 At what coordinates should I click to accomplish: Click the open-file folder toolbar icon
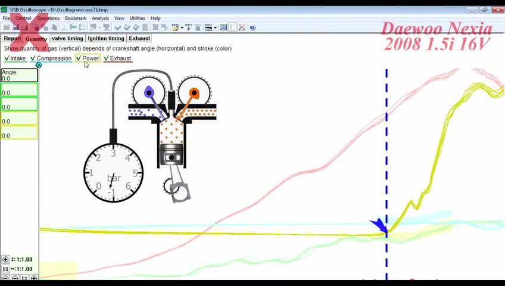click(x=7, y=27)
